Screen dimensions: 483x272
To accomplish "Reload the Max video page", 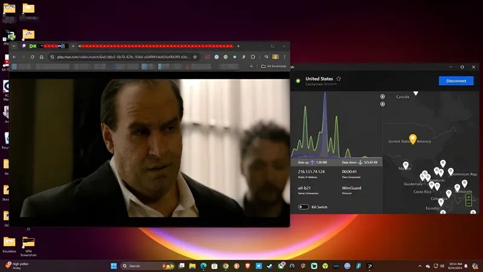I will click(x=33, y=57).
